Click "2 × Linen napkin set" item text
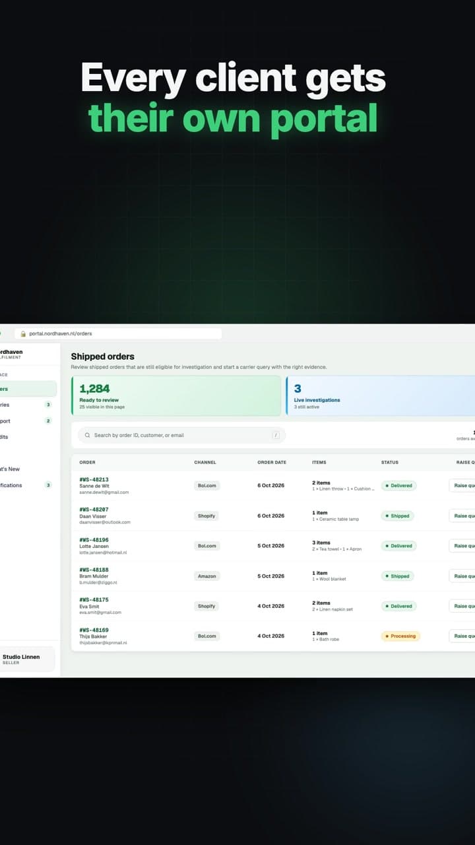This screenshot has width=475, height=845. [x=332, y=609]
